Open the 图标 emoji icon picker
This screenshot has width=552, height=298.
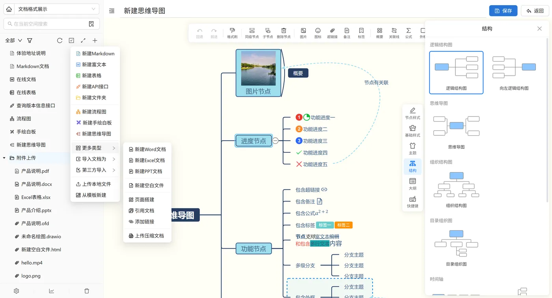[x=318, y=33]
